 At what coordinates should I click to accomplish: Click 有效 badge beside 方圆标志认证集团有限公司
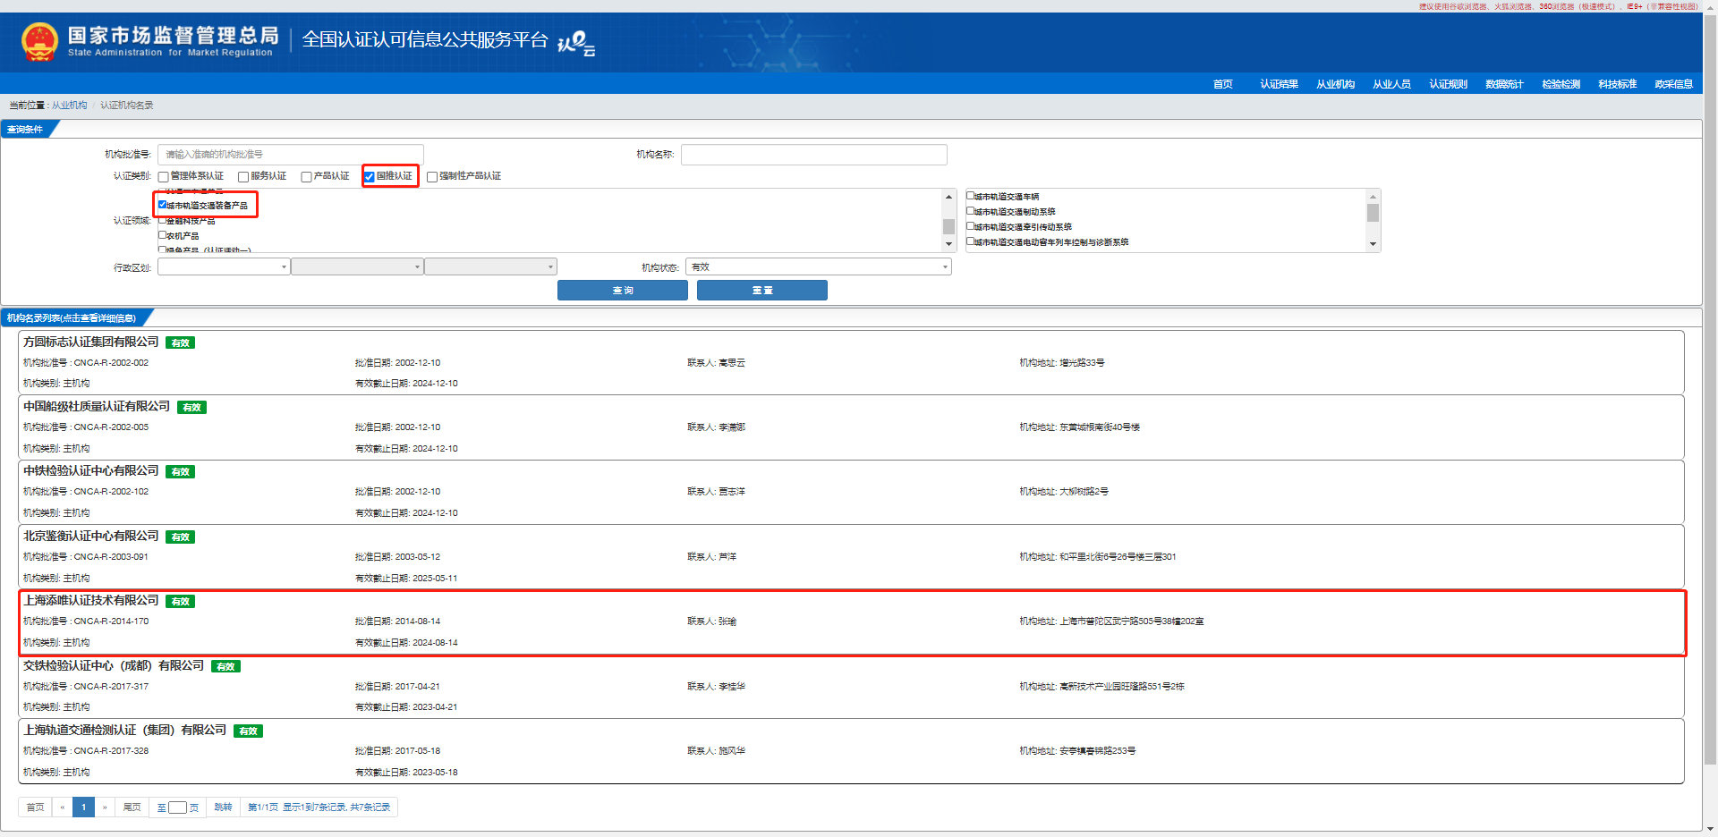(180, 343)
